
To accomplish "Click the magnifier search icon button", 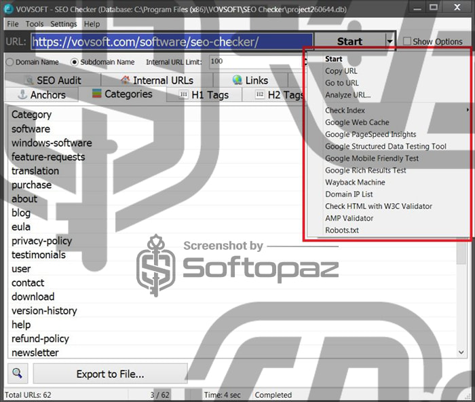I will click(x=17, y=373).
